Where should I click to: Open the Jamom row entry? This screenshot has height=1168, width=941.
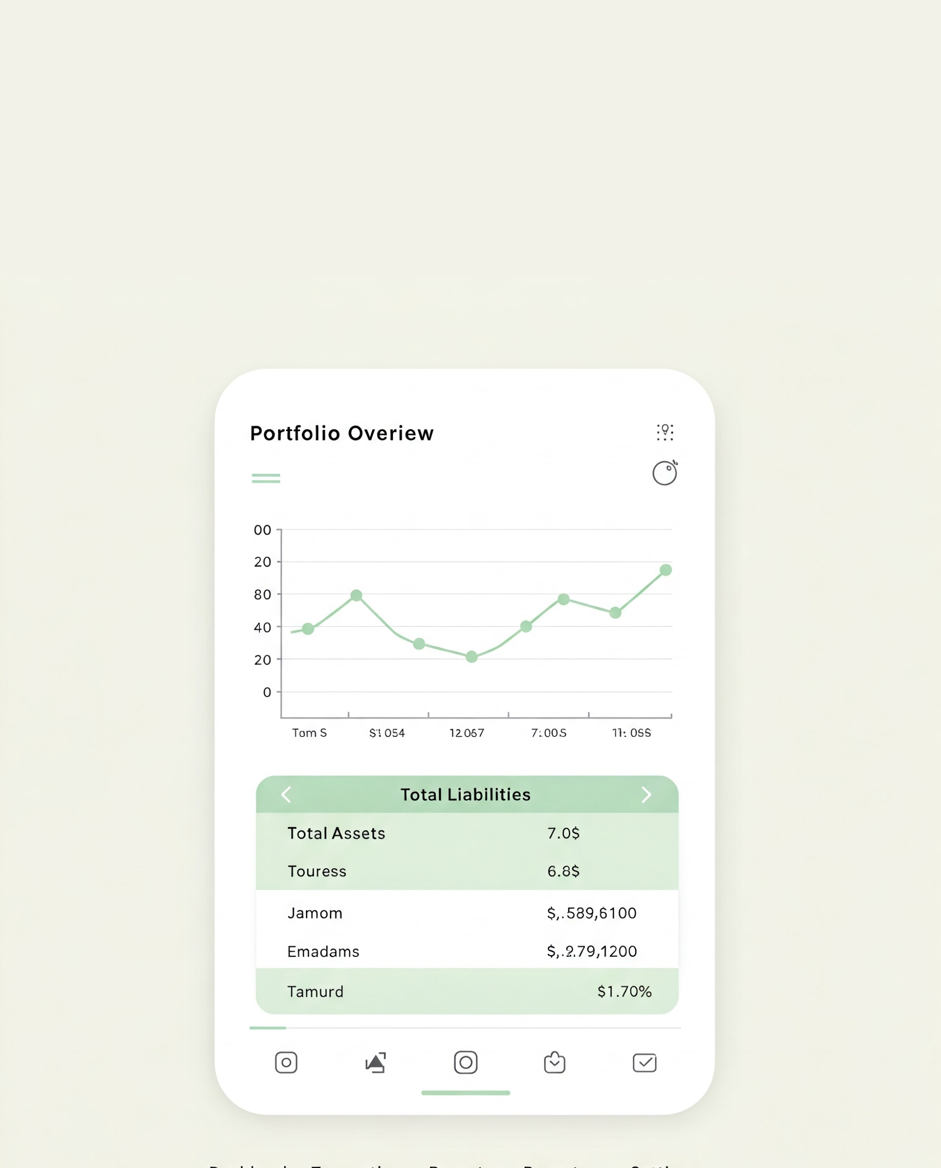point(466,913)
